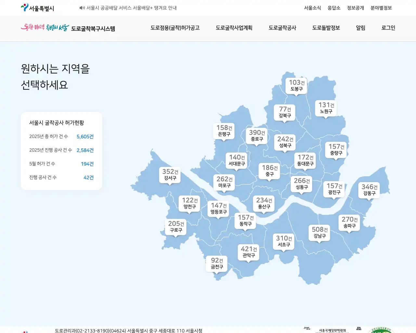Image resolution: width=416 pixels, height=333 pixels.
Task: Select the 동대문구 172건 map label
Action: 305,160
